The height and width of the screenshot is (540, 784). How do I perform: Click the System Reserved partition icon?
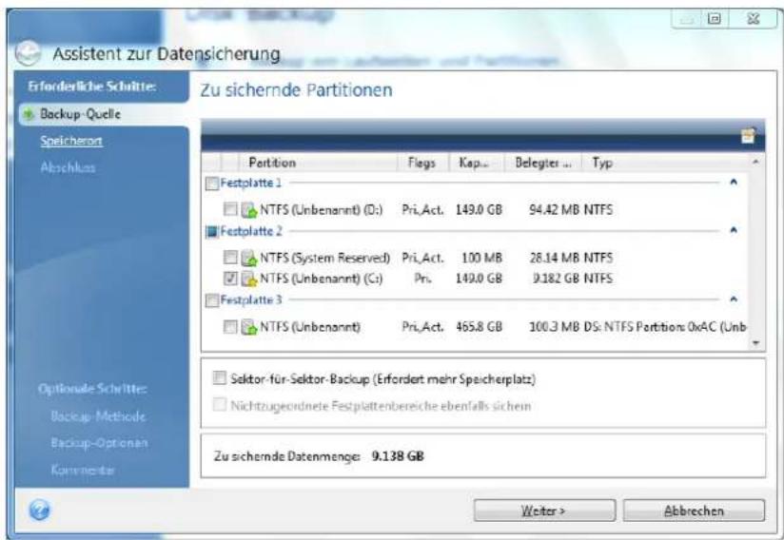[249, 259]
